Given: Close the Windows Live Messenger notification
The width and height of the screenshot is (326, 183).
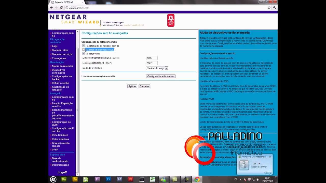Looking at the screenshot, I should (x=270, y=157).
